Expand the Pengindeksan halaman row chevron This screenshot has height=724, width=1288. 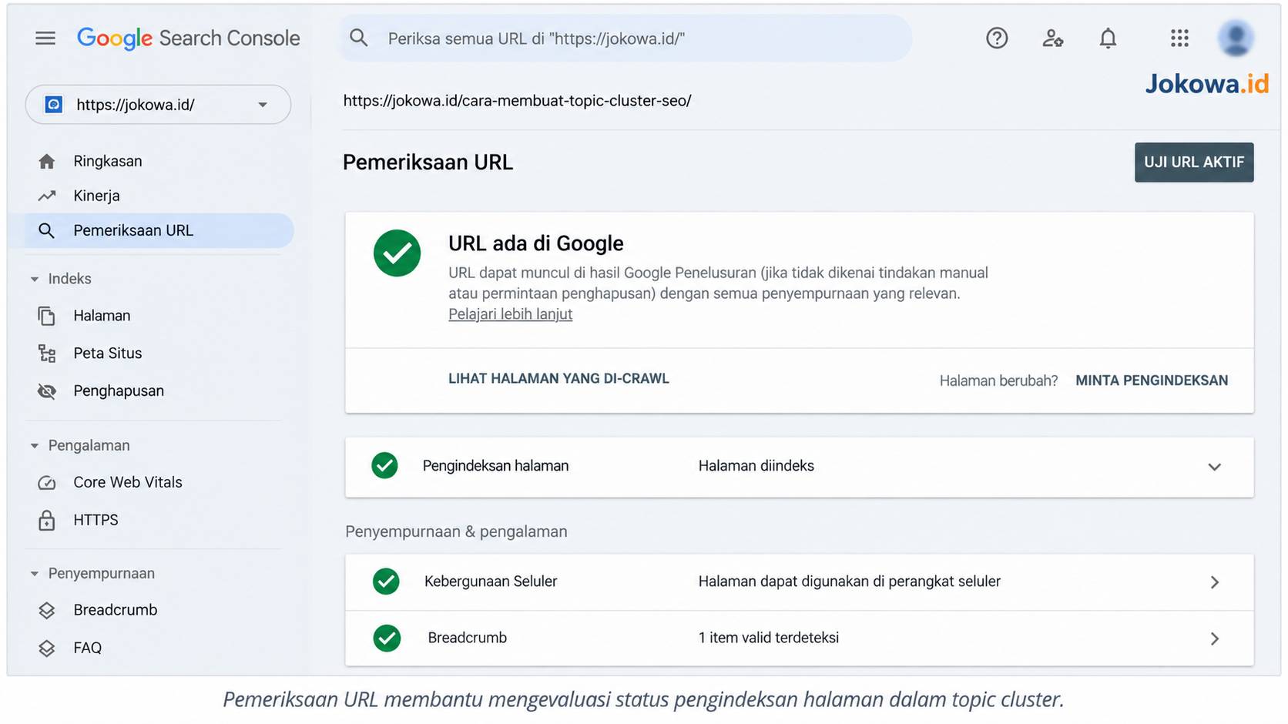tap(1214, 467)
